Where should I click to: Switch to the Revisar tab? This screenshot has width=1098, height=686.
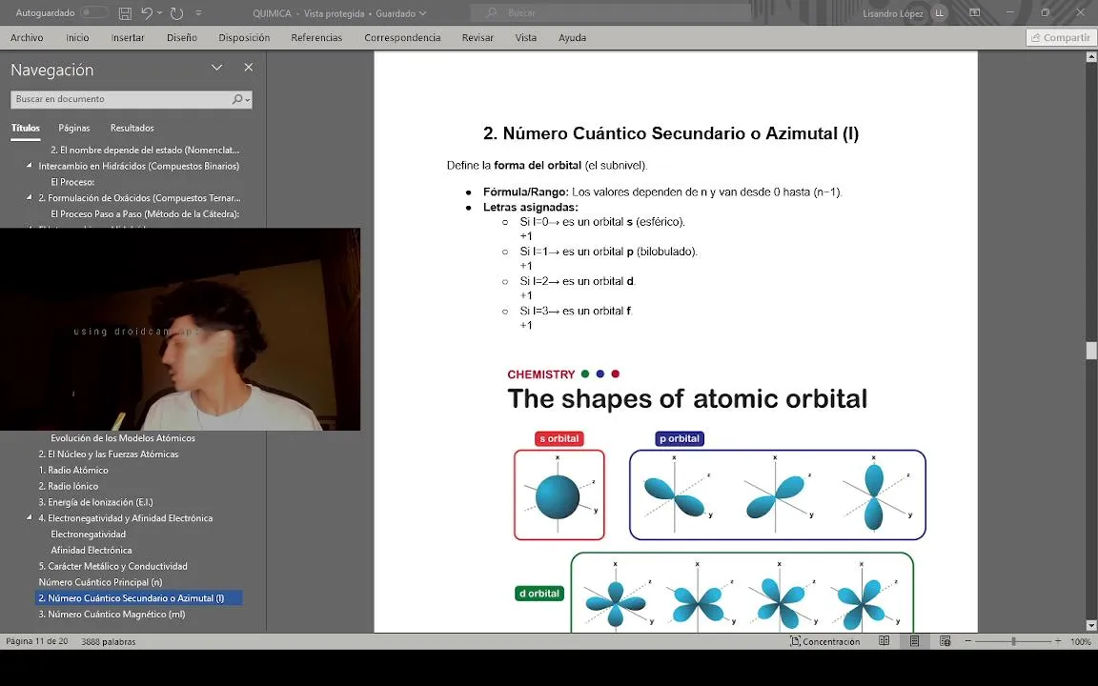tap(478, 38)
